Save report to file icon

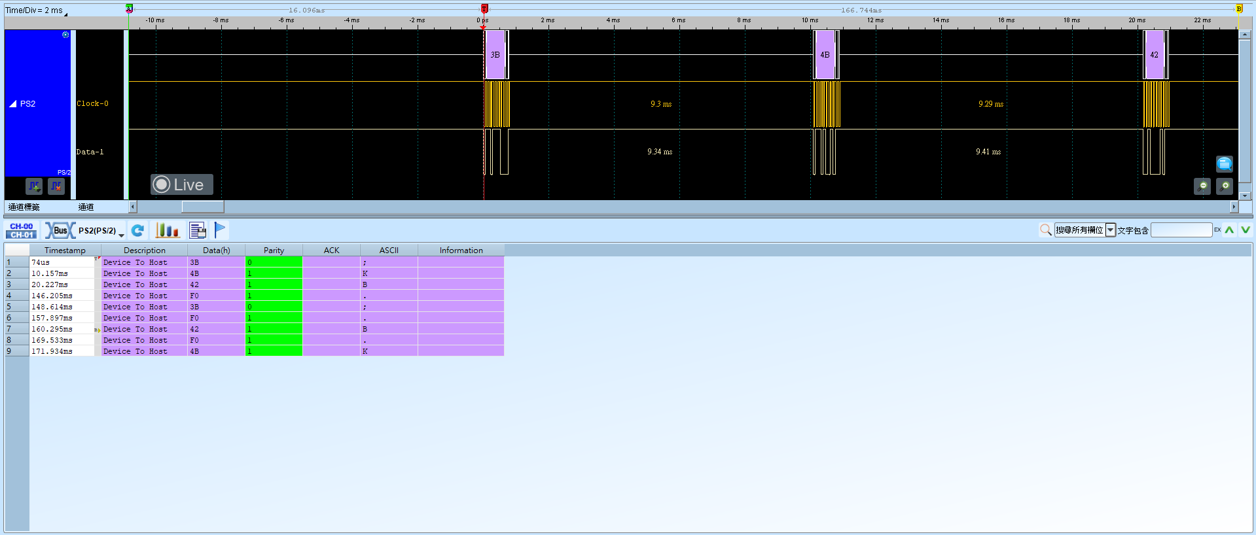(198, 230)
